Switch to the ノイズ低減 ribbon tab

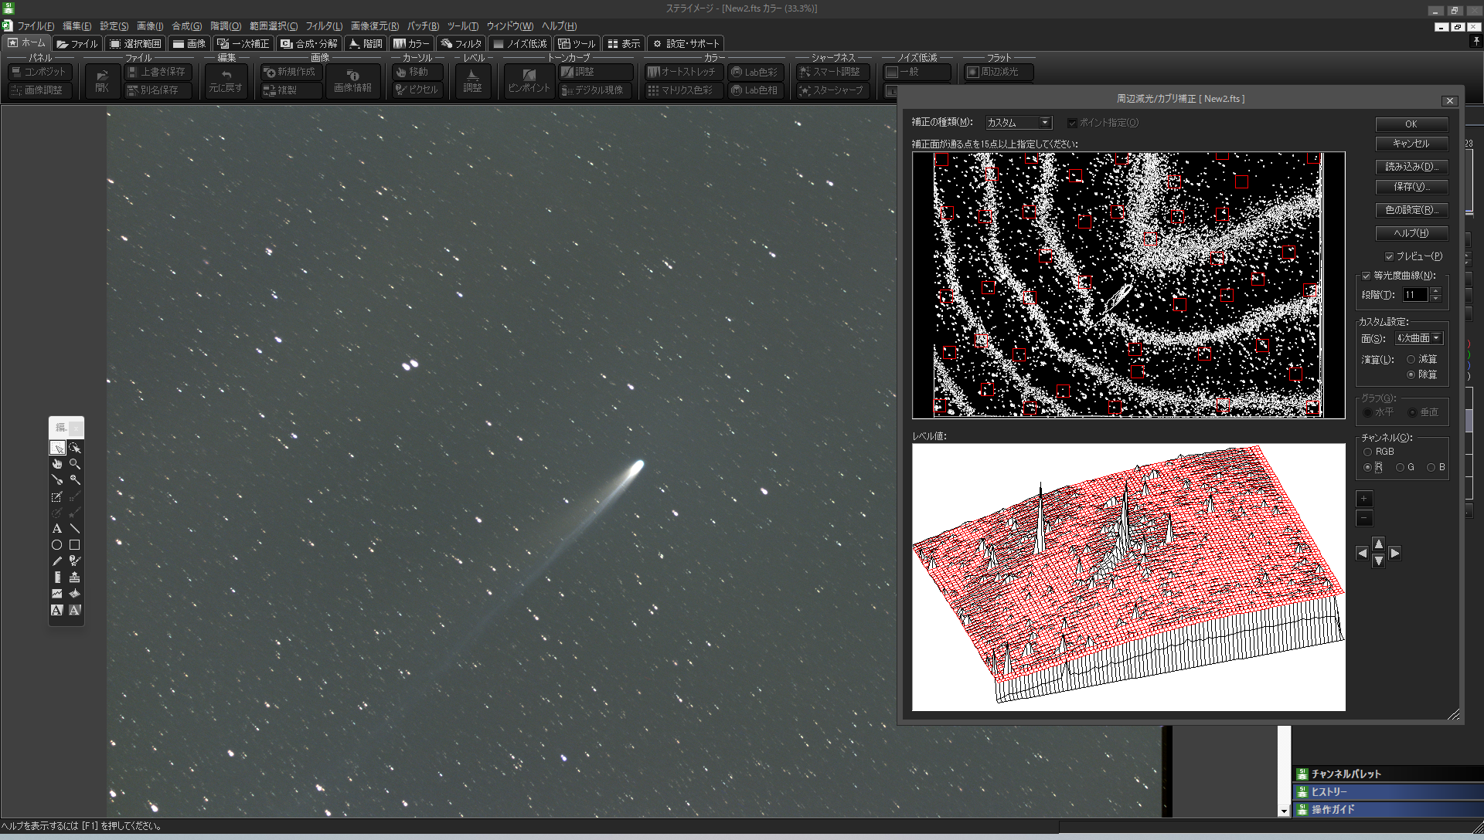pos(520,43)
